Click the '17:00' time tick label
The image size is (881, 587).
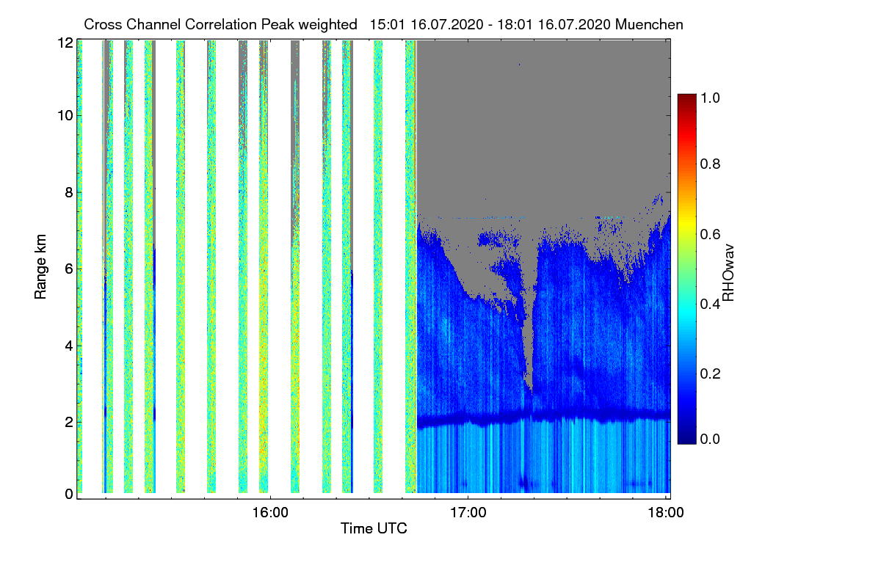pos(468,511)
